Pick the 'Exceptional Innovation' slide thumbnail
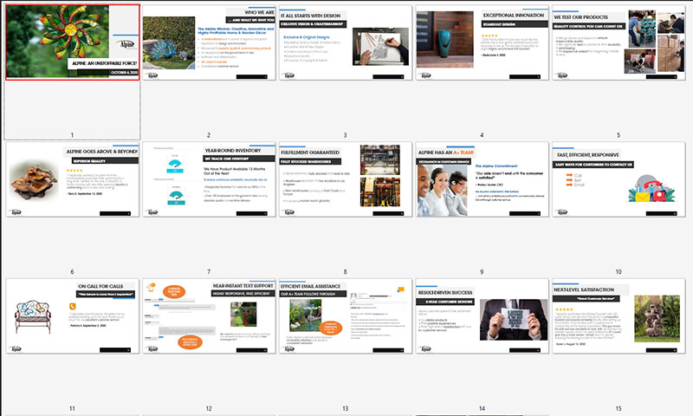 click(x=482, y=42)
